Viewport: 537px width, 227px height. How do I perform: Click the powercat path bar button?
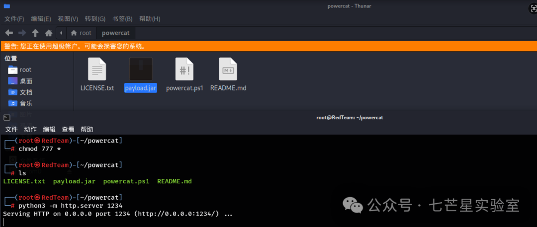(x=116, y=33)
